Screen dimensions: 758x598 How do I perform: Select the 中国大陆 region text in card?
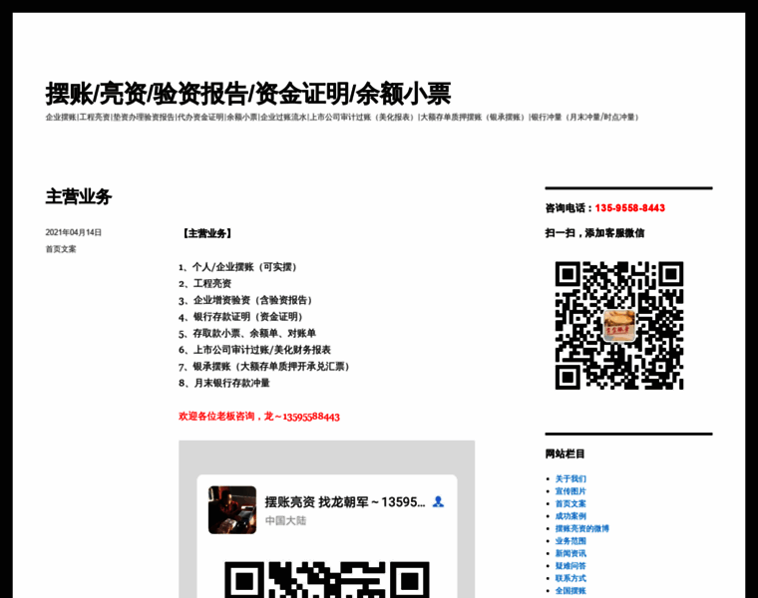tap(285, 520)
